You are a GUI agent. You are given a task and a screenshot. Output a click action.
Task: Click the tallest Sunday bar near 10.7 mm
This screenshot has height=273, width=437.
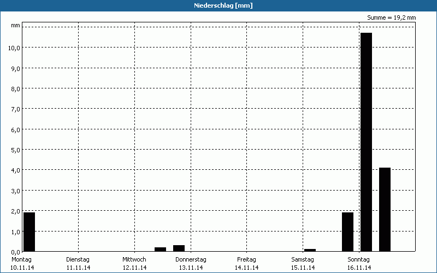[x=366, y=142]
